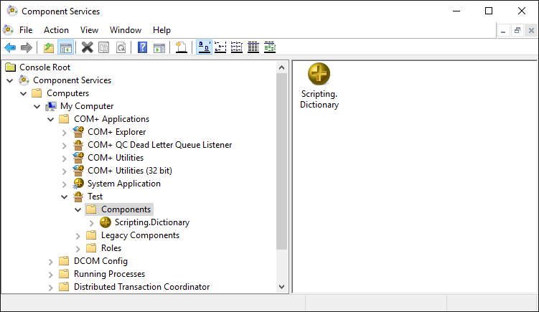This screenshot has height=312, width=539.
Task: Click the Component Services tree icon
Action: (x=24, y=80)
